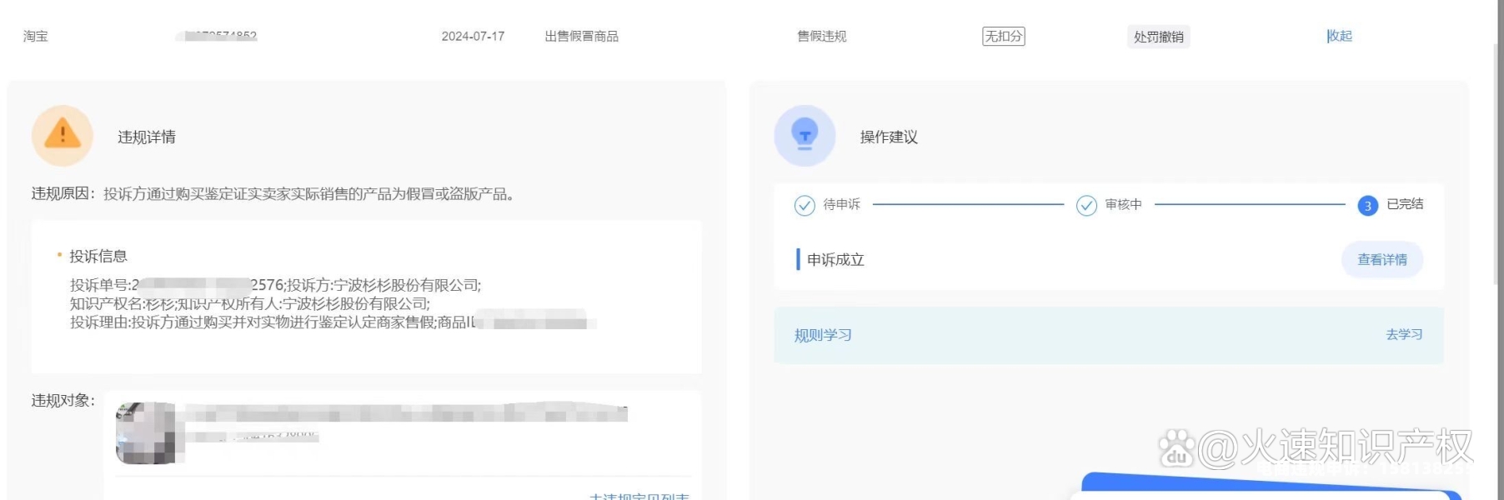The width and height of the screenshot is (1504, 500).
Task: Click the 投诉理由 line
Action: pos(333,322)
